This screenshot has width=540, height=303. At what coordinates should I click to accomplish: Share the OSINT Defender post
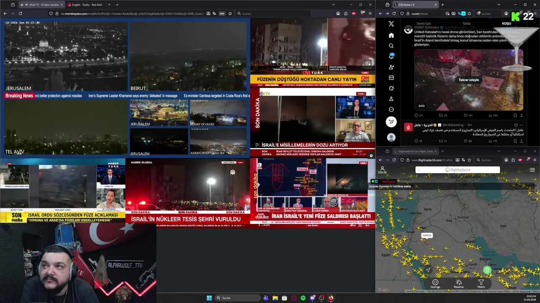coord(521,115)
